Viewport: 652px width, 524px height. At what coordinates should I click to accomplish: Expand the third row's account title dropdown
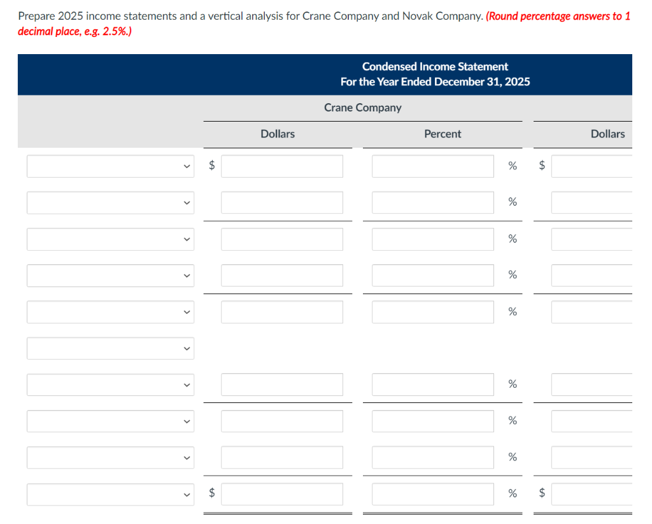(110, 239)
